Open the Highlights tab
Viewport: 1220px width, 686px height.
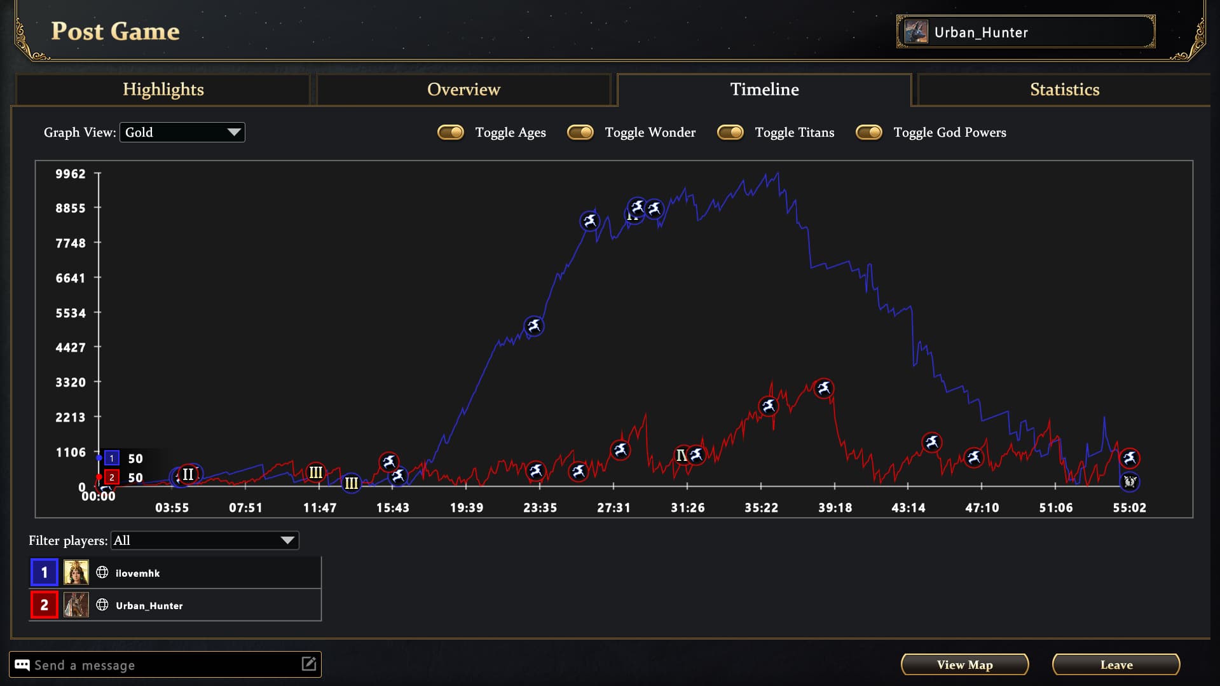[163, 90]
